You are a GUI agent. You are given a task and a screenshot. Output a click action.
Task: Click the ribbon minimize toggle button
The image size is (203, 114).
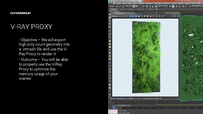(x=156, y=9)
